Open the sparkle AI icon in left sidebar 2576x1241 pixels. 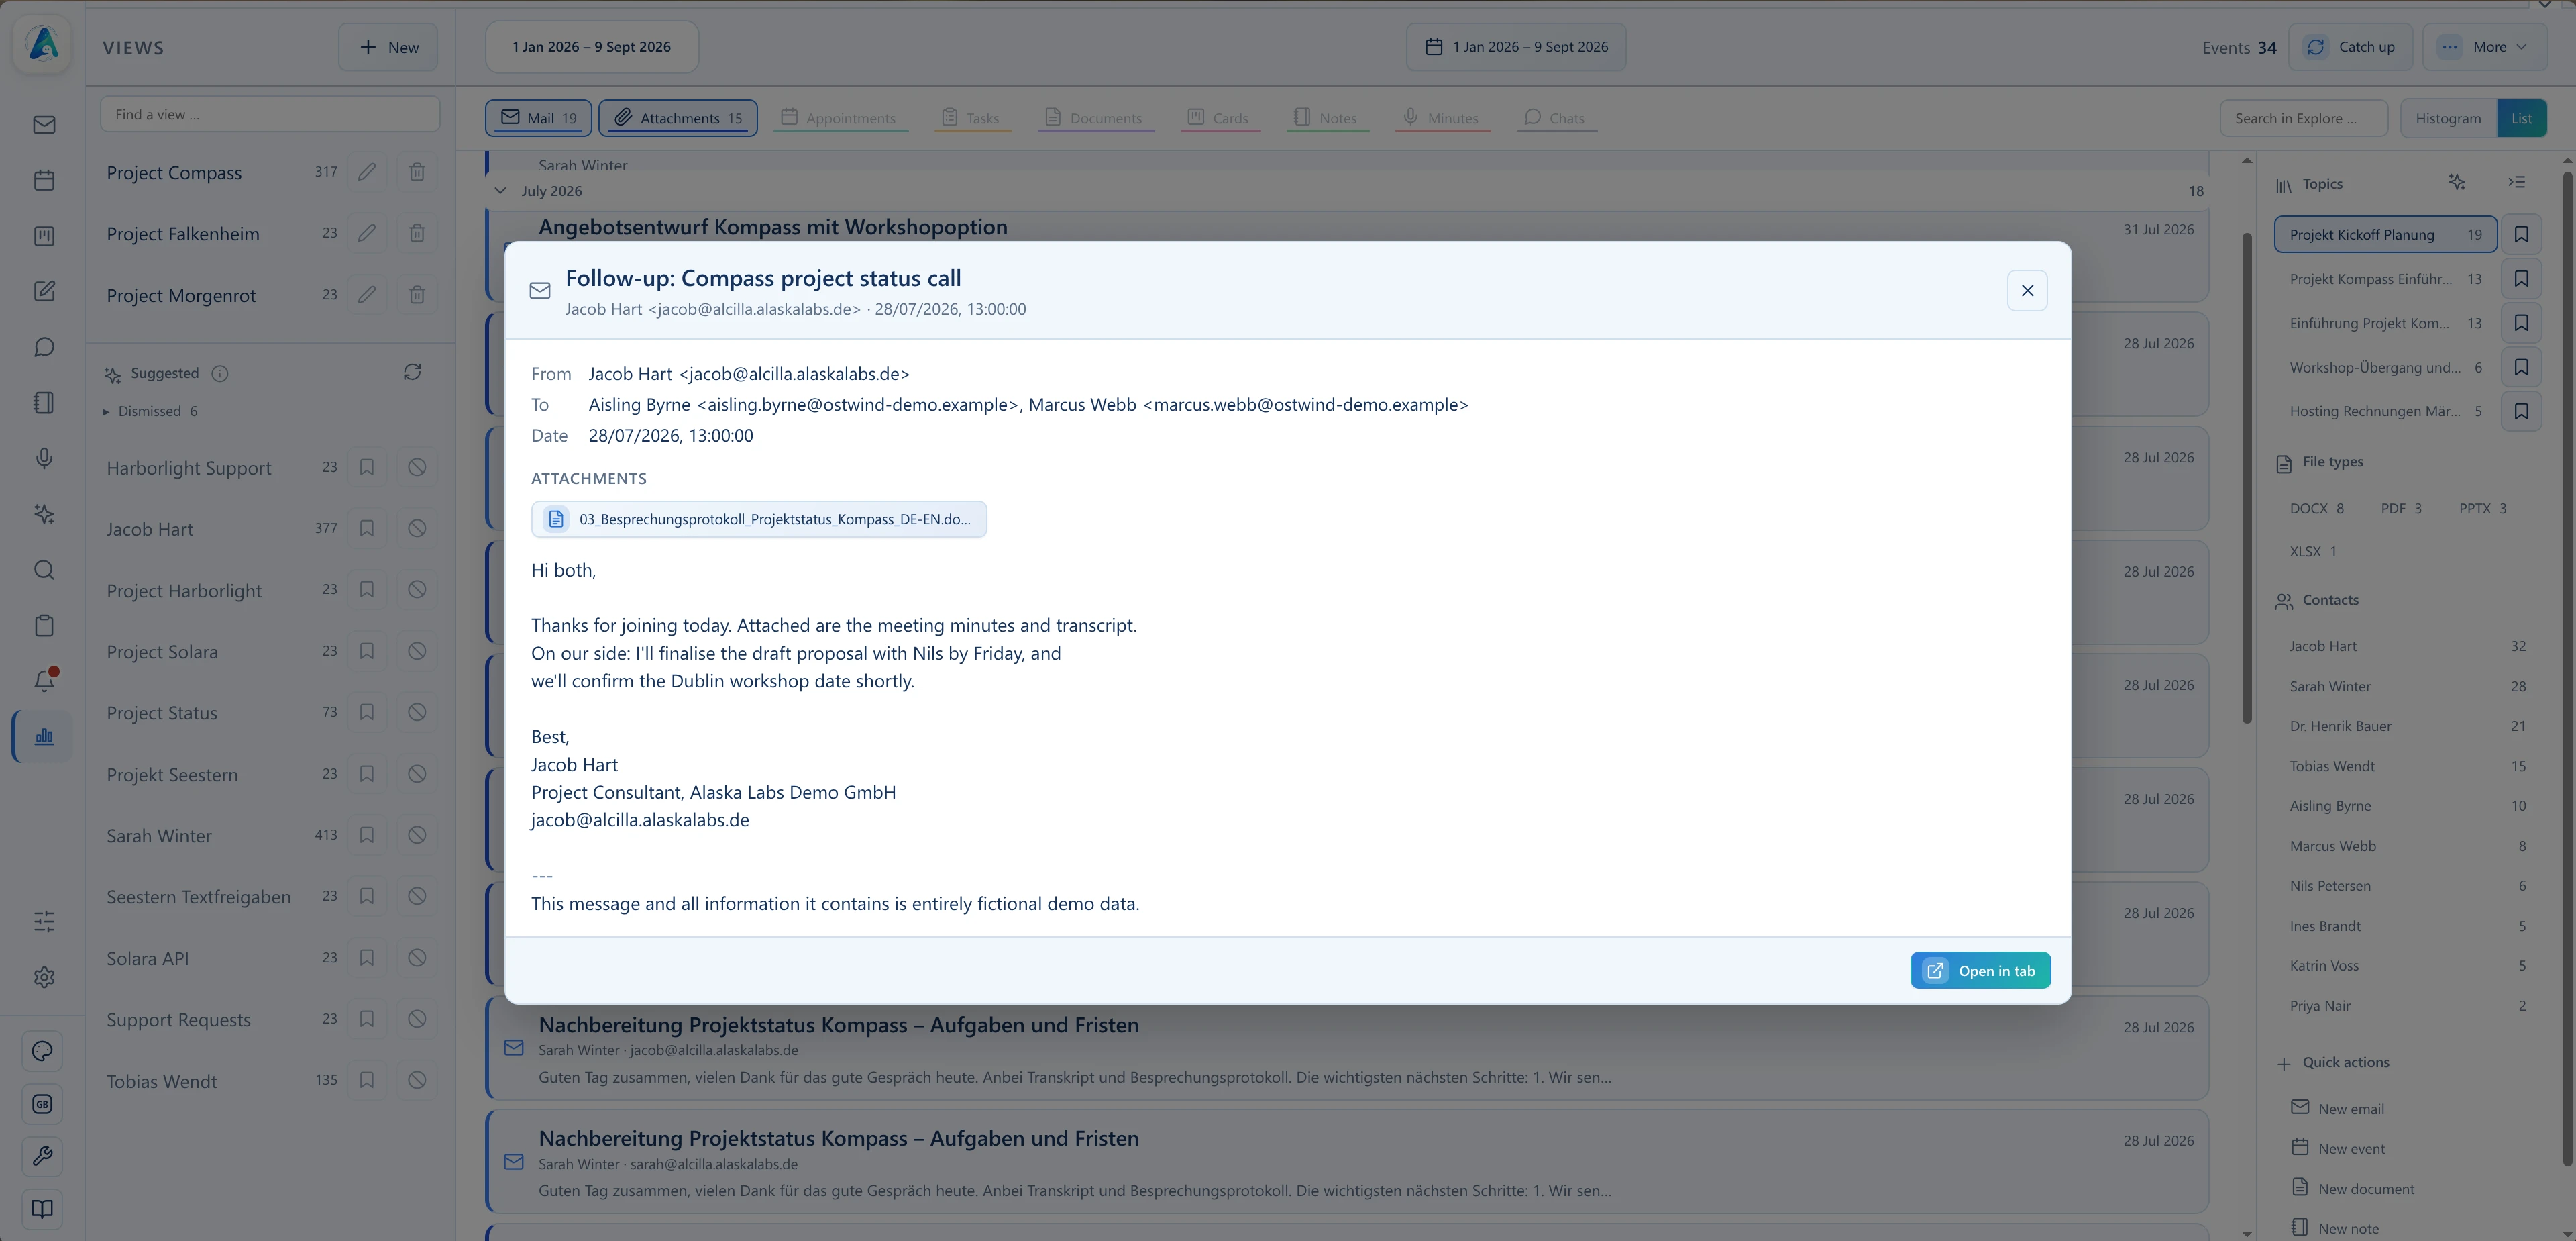coord(44,514)
